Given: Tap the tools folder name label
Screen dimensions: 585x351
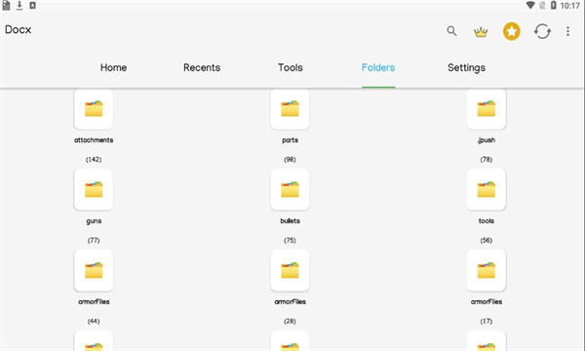Looking at the screenshot, I should pyautogui.click(x=487, y=220).
